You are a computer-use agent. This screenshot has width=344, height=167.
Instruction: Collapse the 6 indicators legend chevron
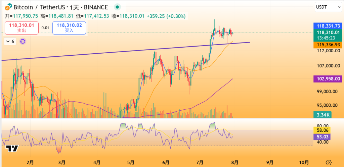(x=10, y=41)
